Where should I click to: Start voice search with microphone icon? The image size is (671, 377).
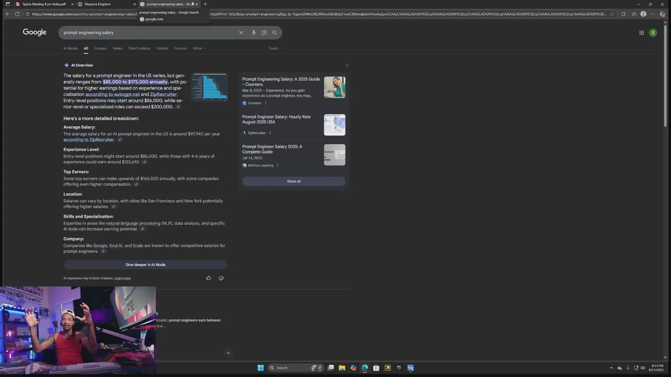click(254, 32)
